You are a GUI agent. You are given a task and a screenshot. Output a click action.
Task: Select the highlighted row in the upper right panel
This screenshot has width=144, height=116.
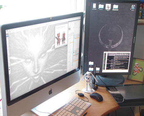pyautogui.click(x=77, y=38)
